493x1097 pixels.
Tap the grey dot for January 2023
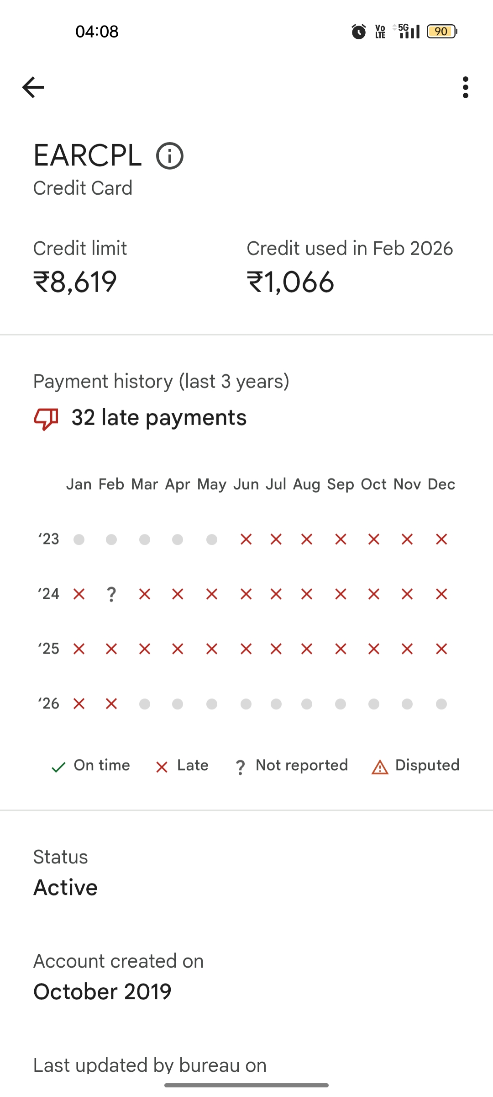pos(79,539)
